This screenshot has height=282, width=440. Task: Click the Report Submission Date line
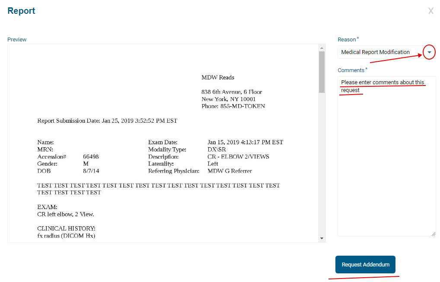click(x=107, y=121)
